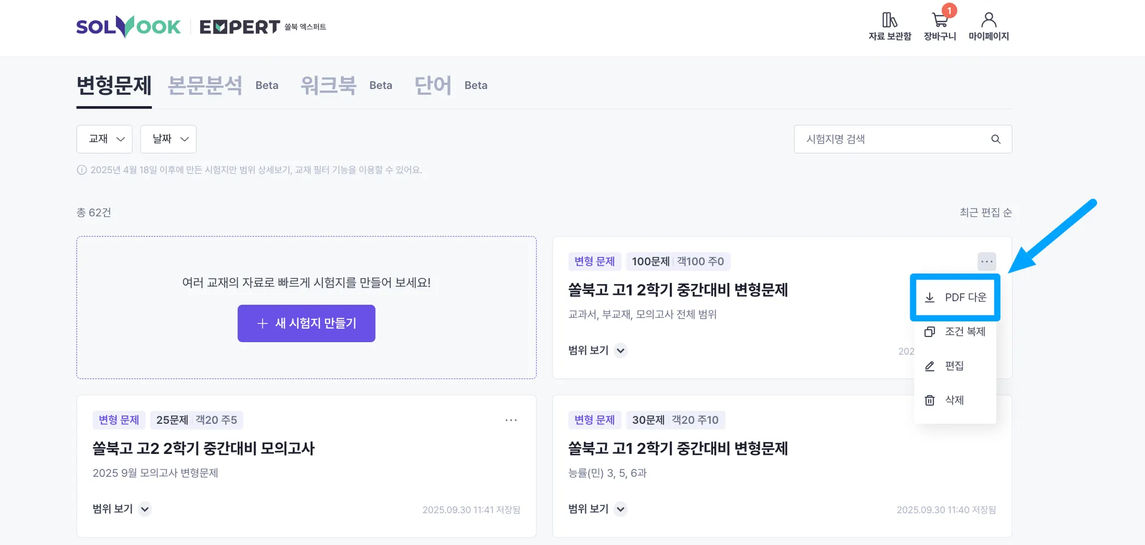Screen dimensions: 1145x545
Task: Open the 교재 filter dropdown
Action: pyautogui.click(x=105, y=139)
